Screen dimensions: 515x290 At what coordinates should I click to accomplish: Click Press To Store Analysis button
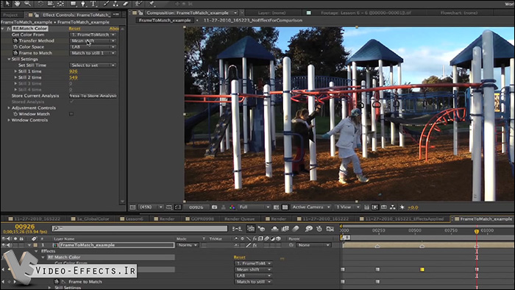click(x=93, y=96)
